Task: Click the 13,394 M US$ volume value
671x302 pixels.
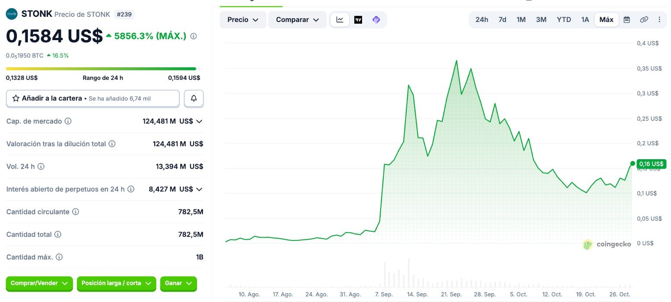Action: tap(179, 167)
